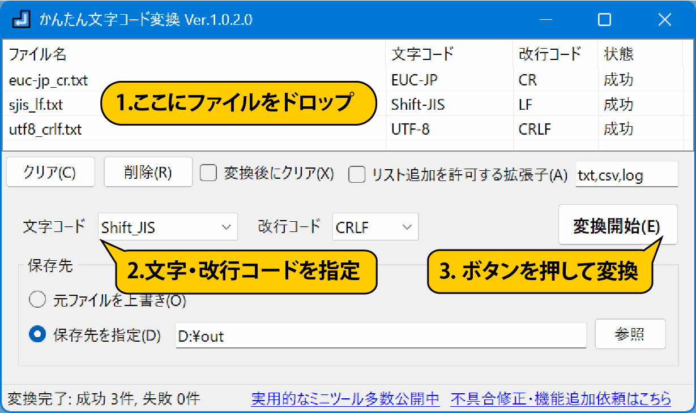Open the 改行コード dropdown showing CRLF
Image resolution: width=696 pixels, height=413 pixels.
(x=375, y=226)
